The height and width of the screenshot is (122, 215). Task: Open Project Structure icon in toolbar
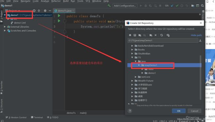193,6
